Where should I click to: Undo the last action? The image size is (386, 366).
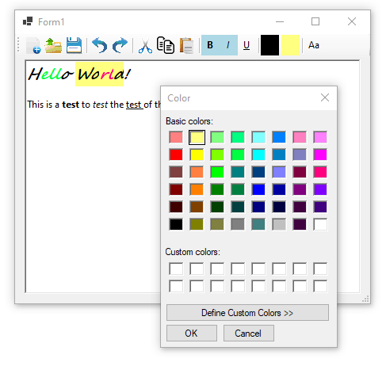pos(99,45)
